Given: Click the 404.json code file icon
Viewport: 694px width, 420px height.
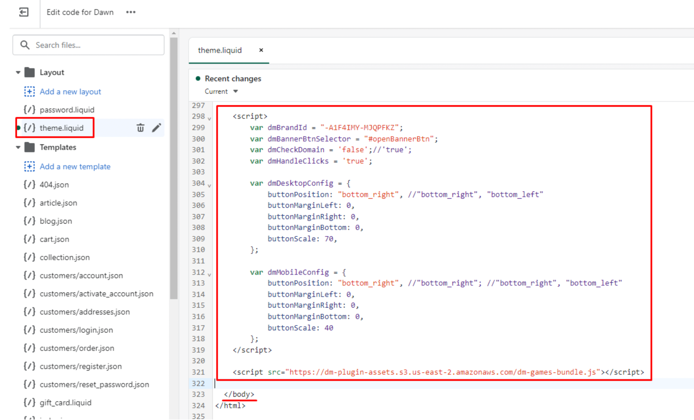Looking at the screenshot, I should [x=30, y=185].
